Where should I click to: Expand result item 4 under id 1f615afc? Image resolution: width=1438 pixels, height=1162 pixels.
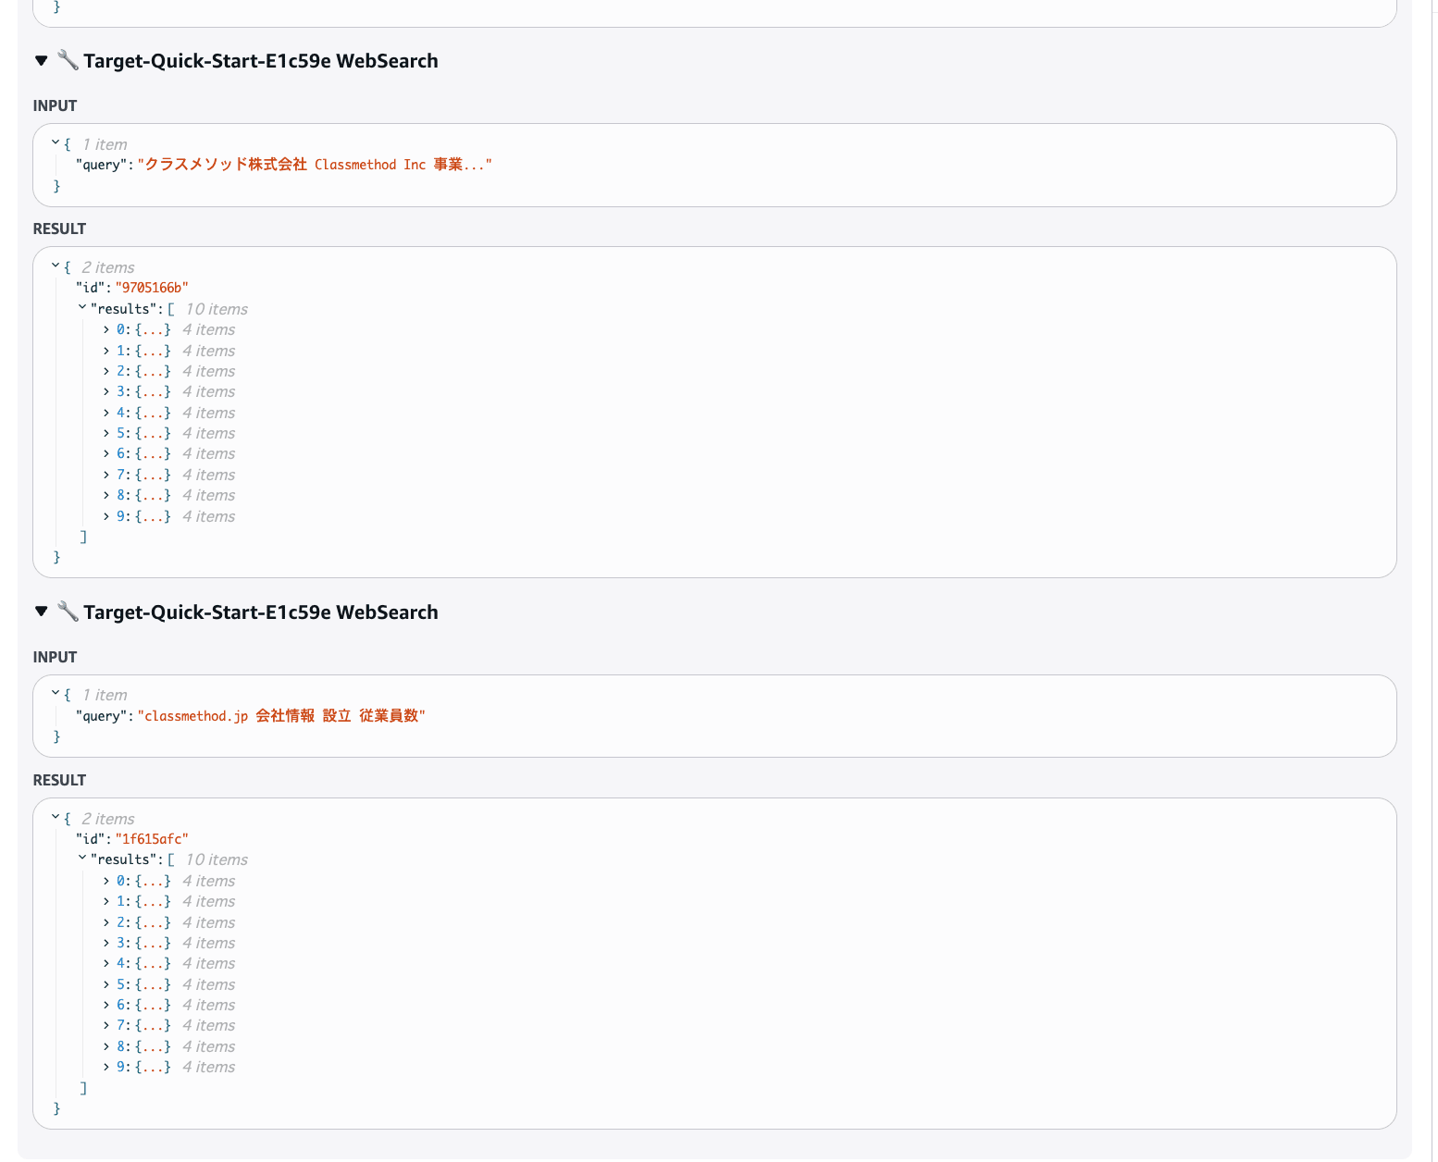point(106,963)
